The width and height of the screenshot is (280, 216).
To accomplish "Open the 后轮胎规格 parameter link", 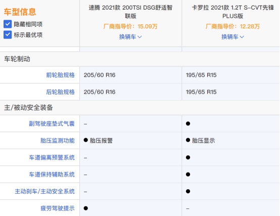I will pyautogui.click(x=60, y=92).
